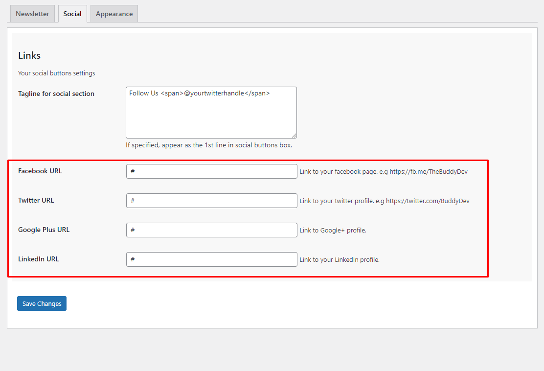Click the Facebook URL label
Screen dimensions: 544x371
(40, 171)
